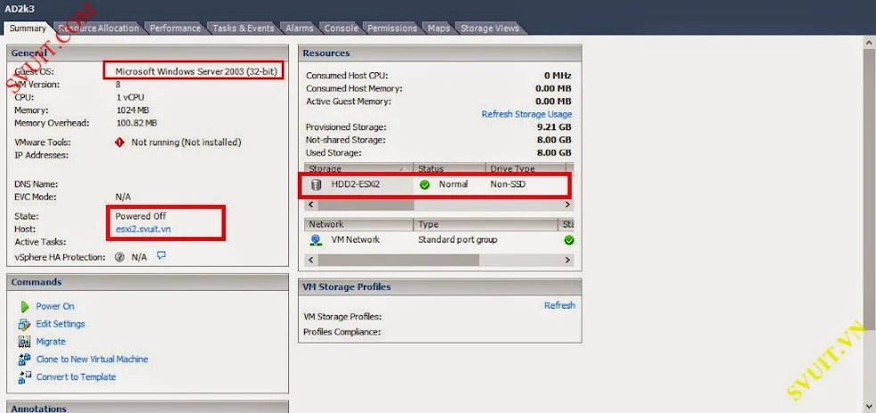Click the Drive Type column header
The height and width of the screenshot is (413, 876).
(525, 169)
